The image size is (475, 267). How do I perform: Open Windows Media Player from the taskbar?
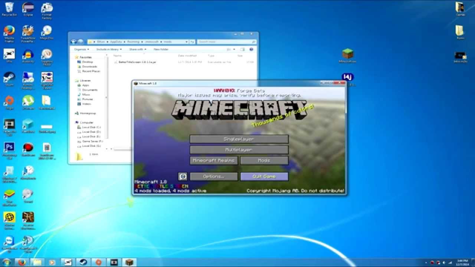click(52, 262)
